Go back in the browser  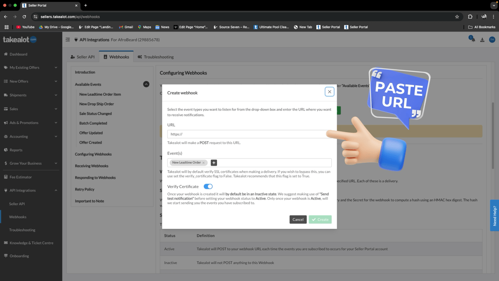point(5,17)
